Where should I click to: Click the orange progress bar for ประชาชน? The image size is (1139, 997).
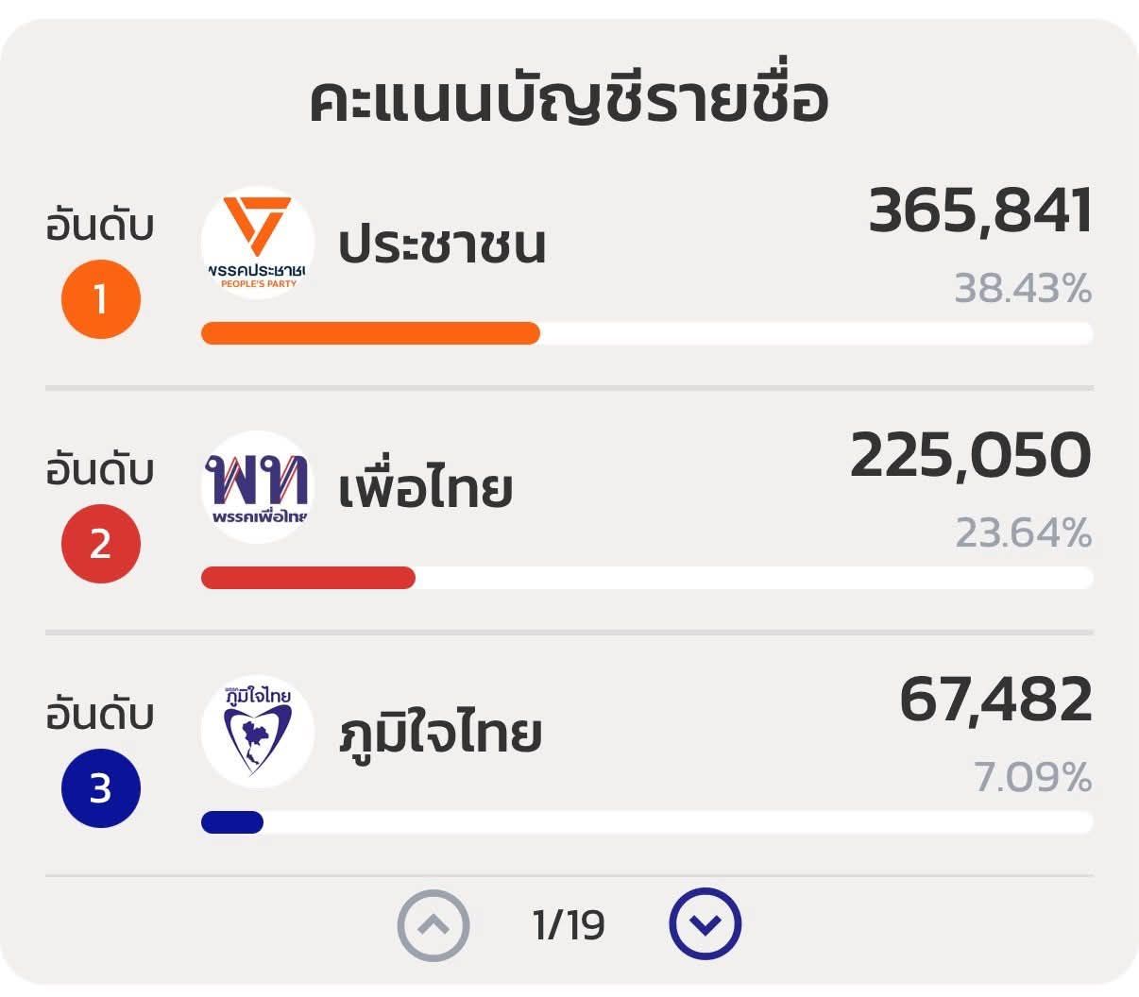tap(370, 333)
